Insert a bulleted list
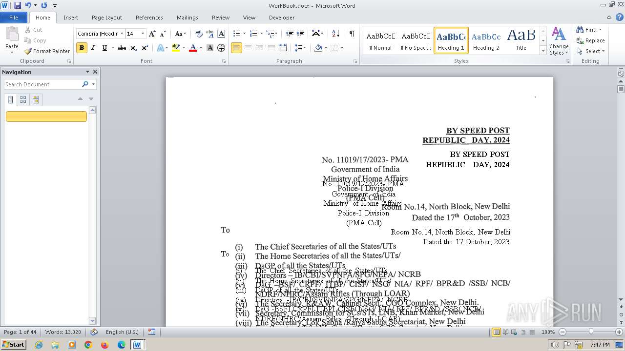625x351 pixels. pyautogui.click(x=236, y=34)
